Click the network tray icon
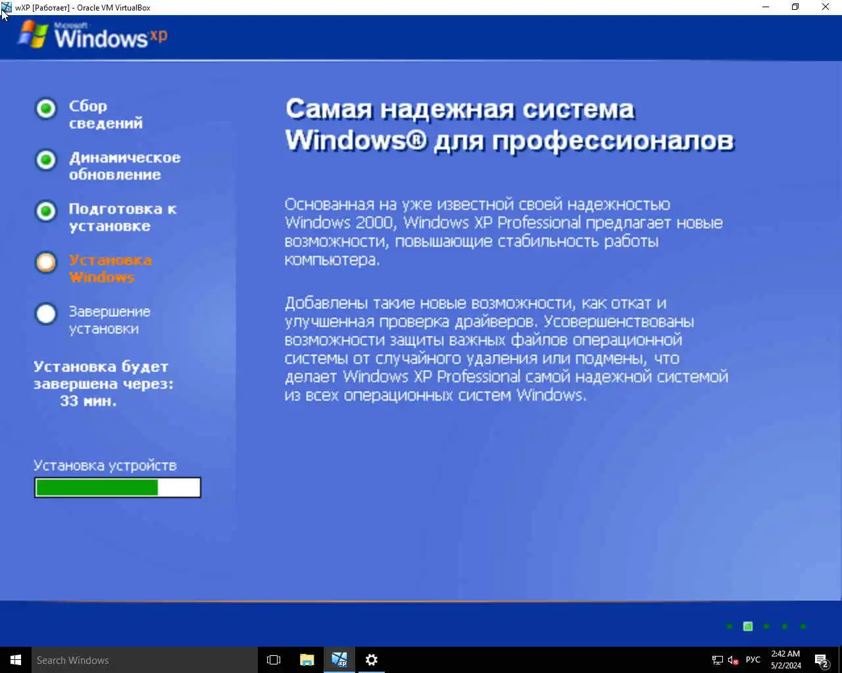Screen dimensions: 842x673 pyautogui.click(x=718, y=660)
